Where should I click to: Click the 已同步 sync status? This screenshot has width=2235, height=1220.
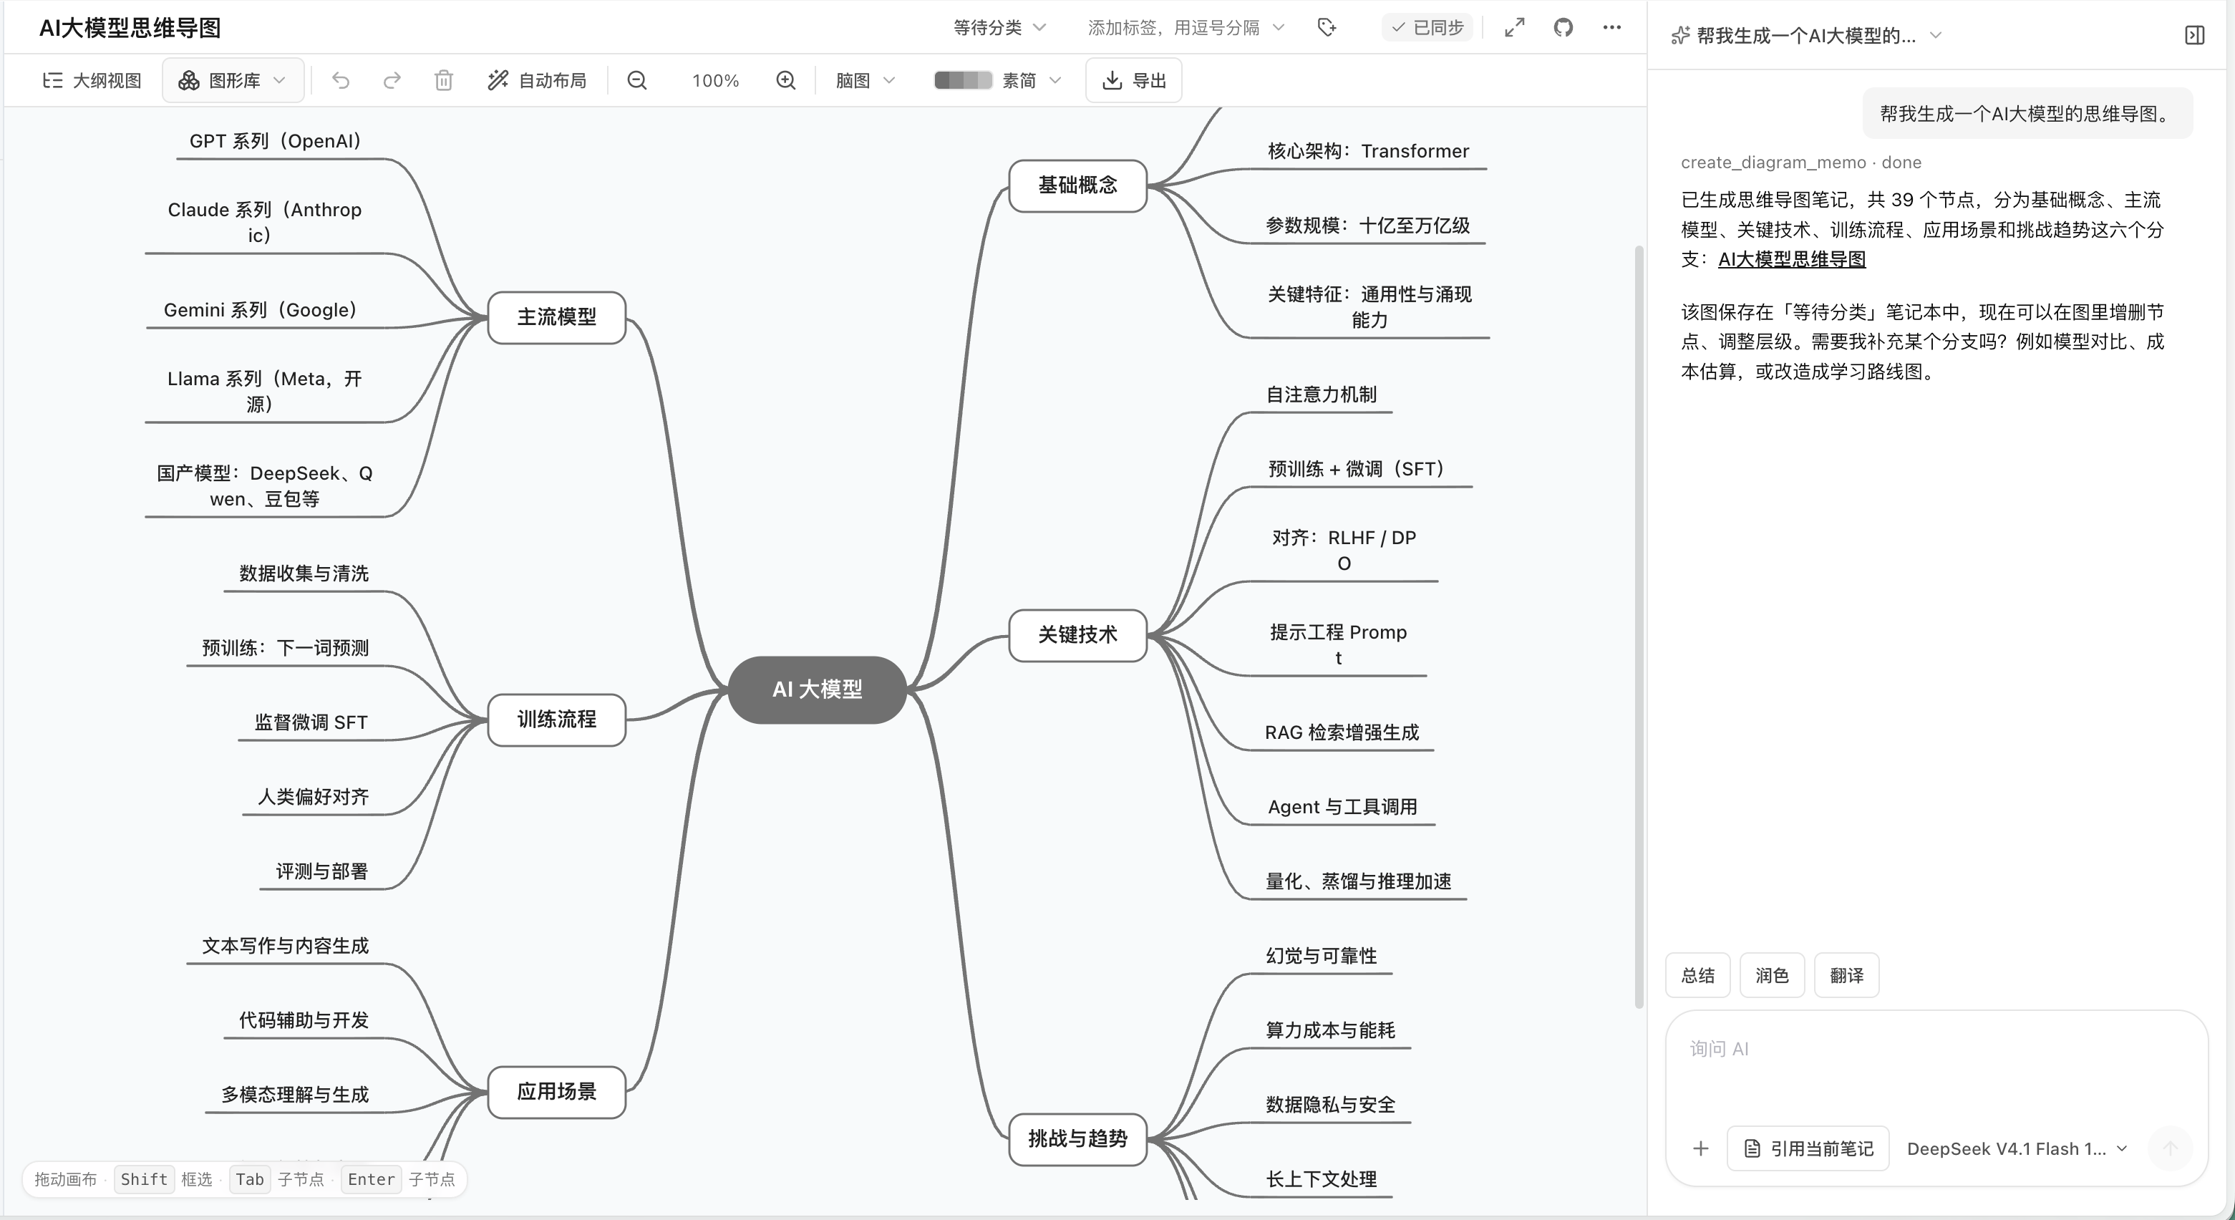(1427, 28)
